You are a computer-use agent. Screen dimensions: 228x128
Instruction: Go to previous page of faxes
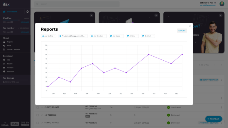215,65
